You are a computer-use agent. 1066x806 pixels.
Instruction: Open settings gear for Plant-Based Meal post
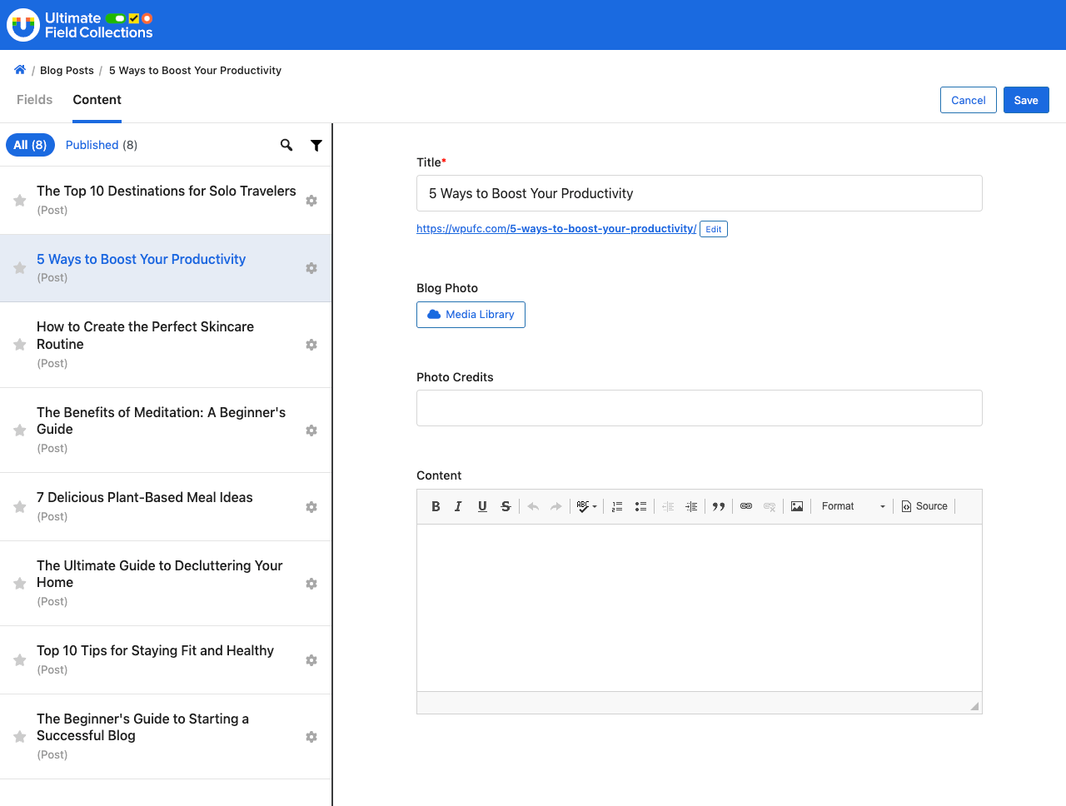[x=311, y=507]
